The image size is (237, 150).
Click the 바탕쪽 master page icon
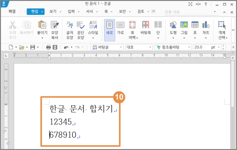pyautogui.click(x=145, y=25)
